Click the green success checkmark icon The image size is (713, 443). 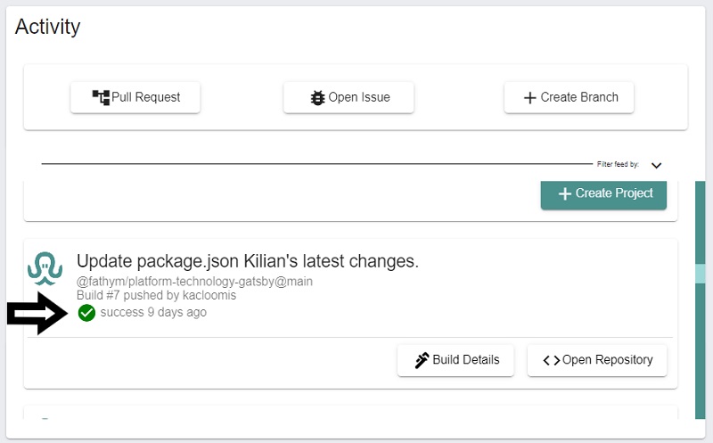[86, 313]
